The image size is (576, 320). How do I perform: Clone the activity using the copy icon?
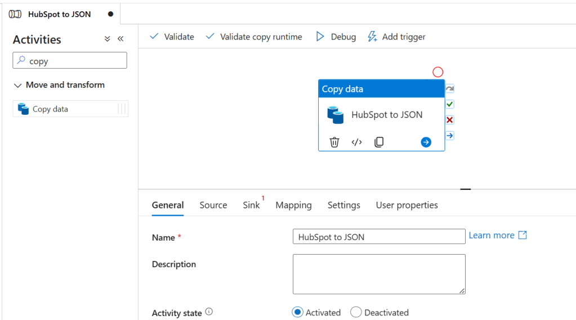pyautogui.click(x=379, y=142)
